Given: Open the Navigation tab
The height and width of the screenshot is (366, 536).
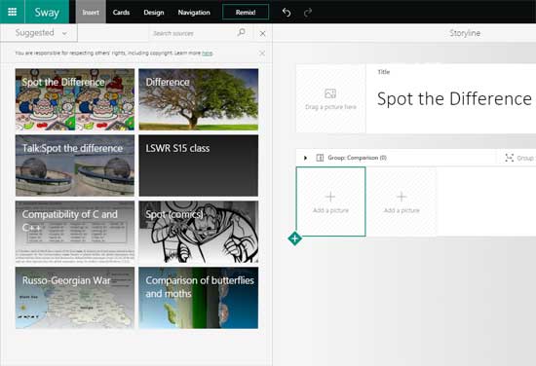Looking at the screenshot, I should coord(194,13).
